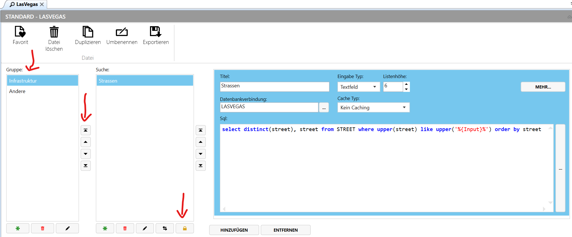
Task: Add new group with green asterisk
Action: pyautogui.click(x=18, y=228)
